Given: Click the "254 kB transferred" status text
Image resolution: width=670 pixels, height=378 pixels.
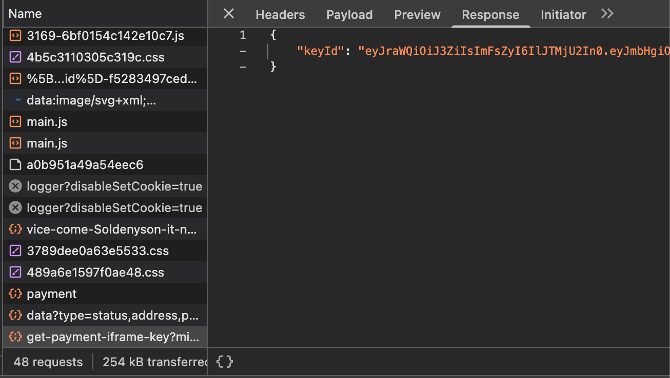Looking at the screenshot, I should [155, 362].
